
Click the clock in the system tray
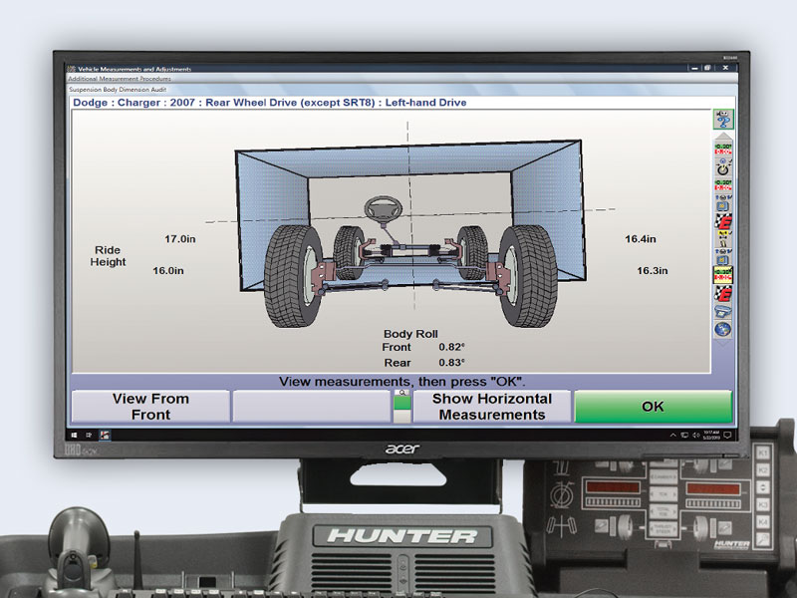coord(711,435)
